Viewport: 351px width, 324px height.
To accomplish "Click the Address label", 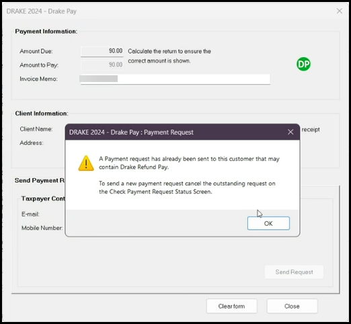I will (x=32, y=143).
